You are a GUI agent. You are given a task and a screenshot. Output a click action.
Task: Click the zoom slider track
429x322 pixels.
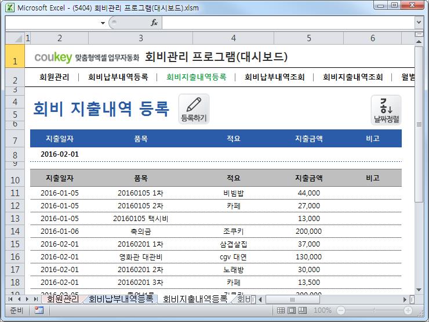tap(374, 310)
